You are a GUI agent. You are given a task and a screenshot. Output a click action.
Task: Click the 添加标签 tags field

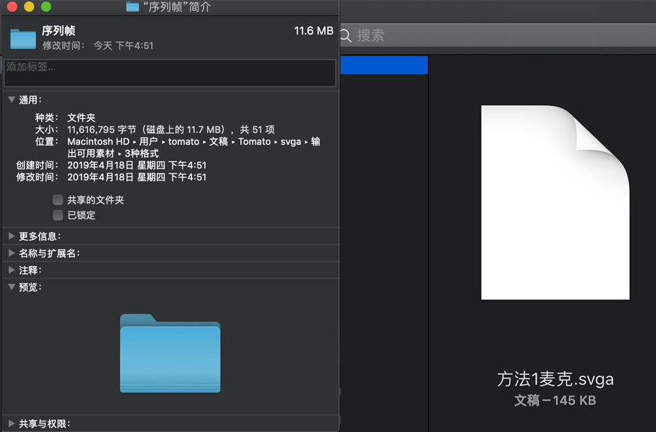point(170,73)
